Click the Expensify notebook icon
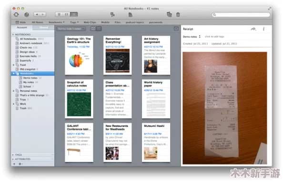 pos(17,60)
